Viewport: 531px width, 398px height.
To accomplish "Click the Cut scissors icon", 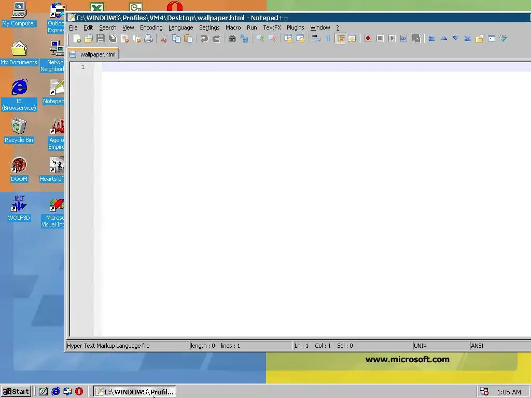I will [164, 38].
